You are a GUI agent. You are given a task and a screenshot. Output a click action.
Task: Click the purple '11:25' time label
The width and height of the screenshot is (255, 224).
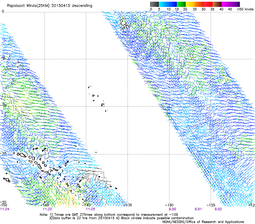pos(47,209)
